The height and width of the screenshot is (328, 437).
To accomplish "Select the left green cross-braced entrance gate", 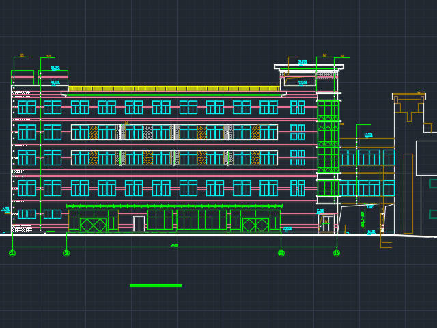I will pos(93,225).
